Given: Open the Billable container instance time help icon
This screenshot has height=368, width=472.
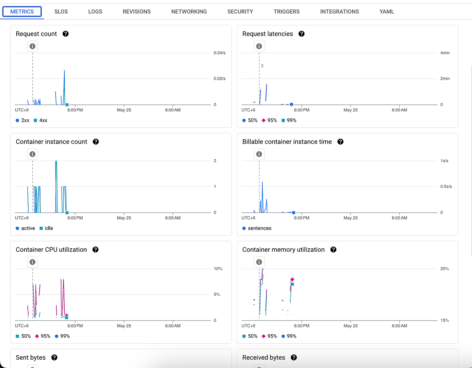Looking at the screenshot, I should (x=340, y=142).
